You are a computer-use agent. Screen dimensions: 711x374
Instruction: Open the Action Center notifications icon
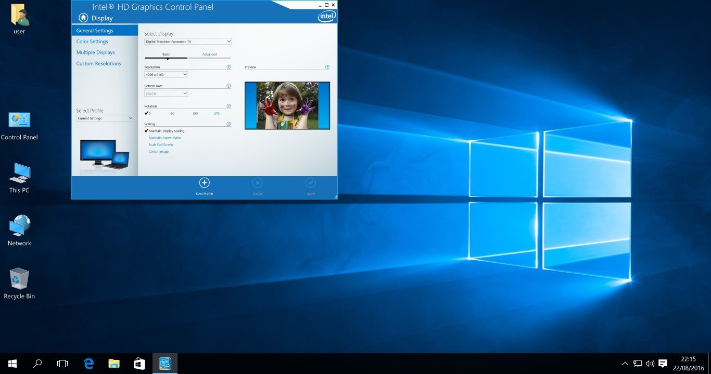[x=663, y=364]
